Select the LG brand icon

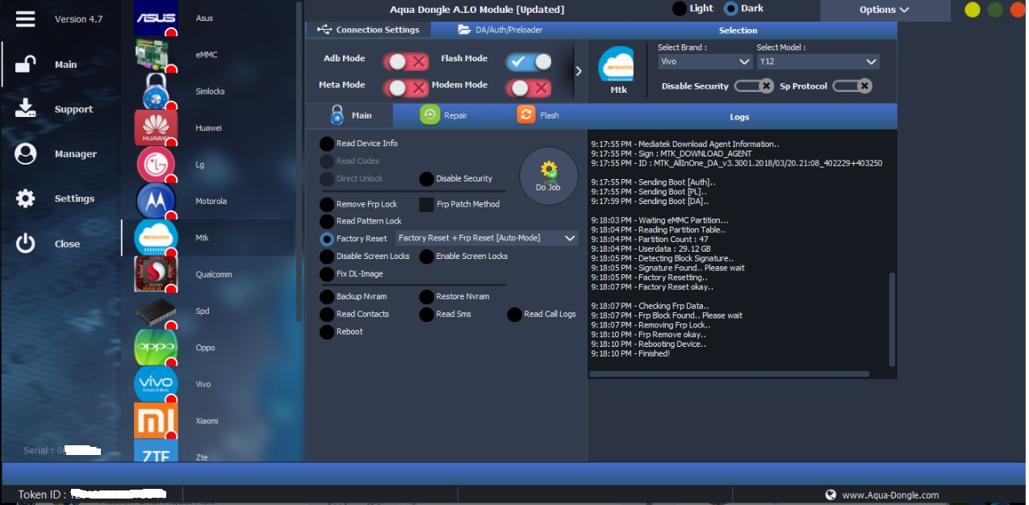click(x=156, y=165)
